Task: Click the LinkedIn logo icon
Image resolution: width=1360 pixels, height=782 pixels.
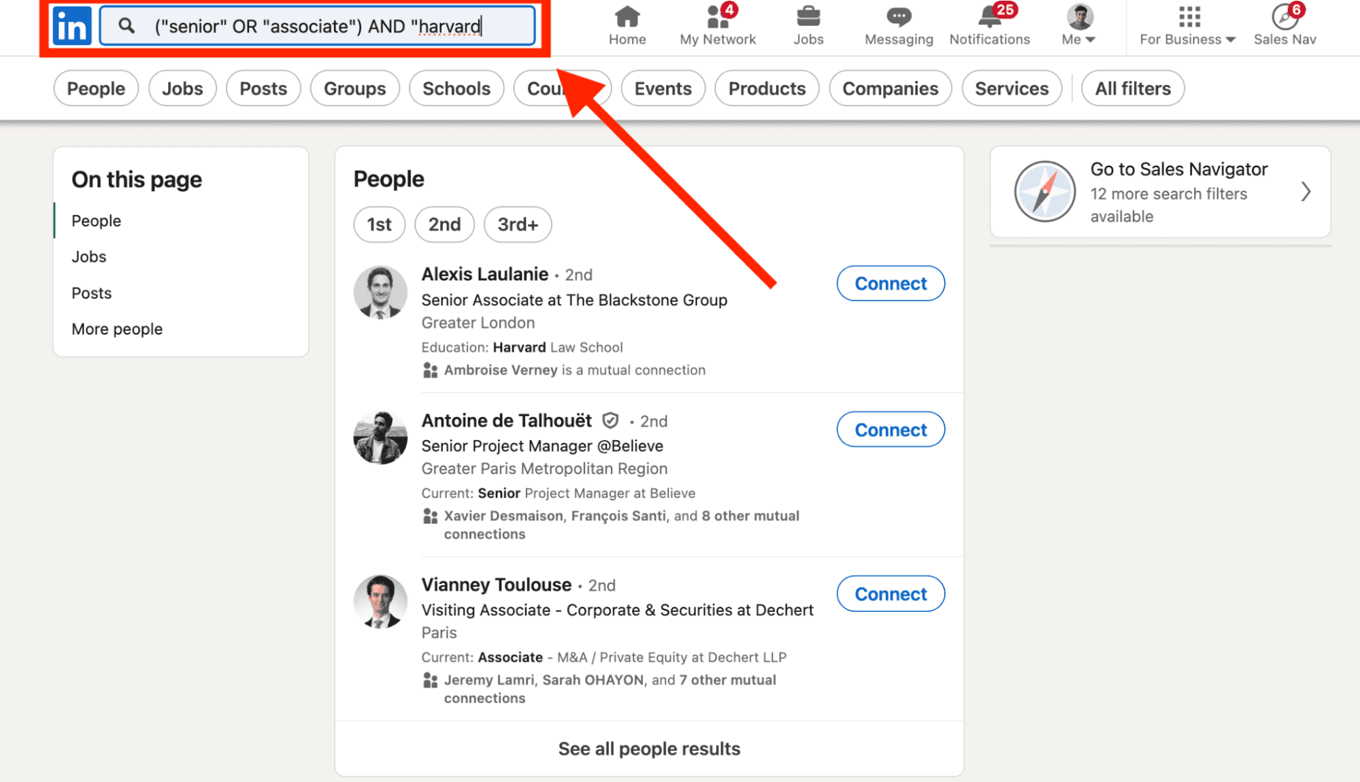Action: coord(71,26)
